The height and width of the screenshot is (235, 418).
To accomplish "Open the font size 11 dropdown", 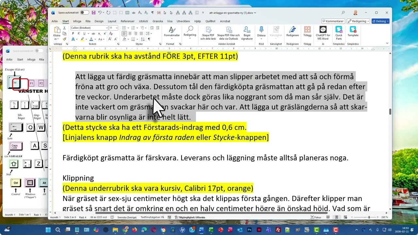I will [117, 28].
